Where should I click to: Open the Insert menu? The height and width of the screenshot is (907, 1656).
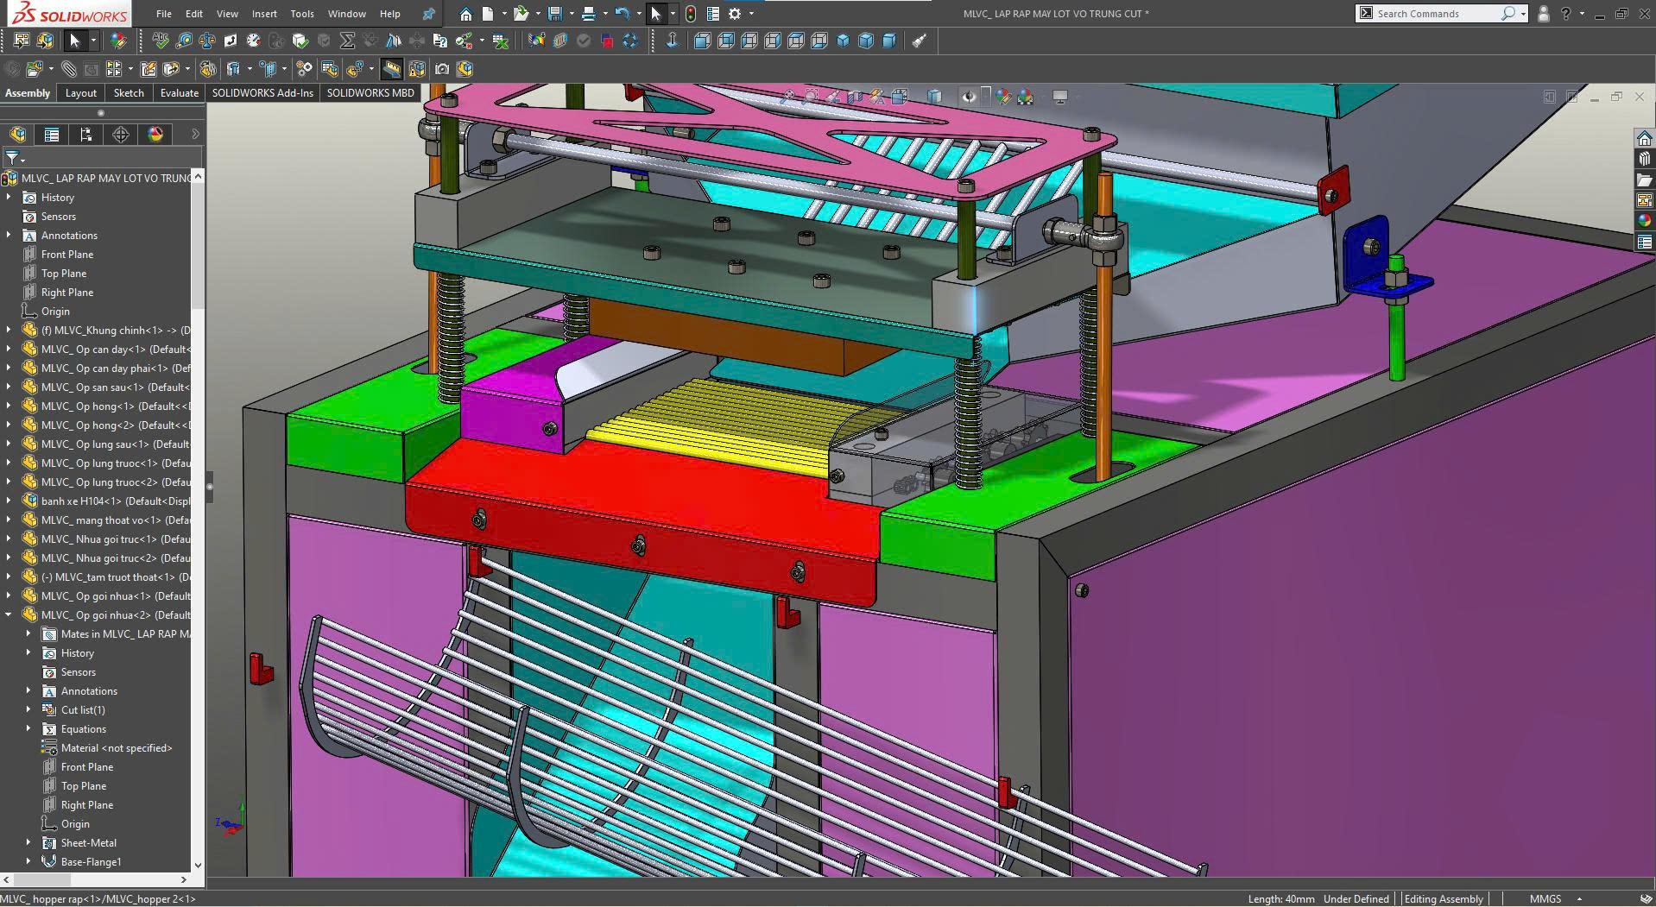click(264, 14)
